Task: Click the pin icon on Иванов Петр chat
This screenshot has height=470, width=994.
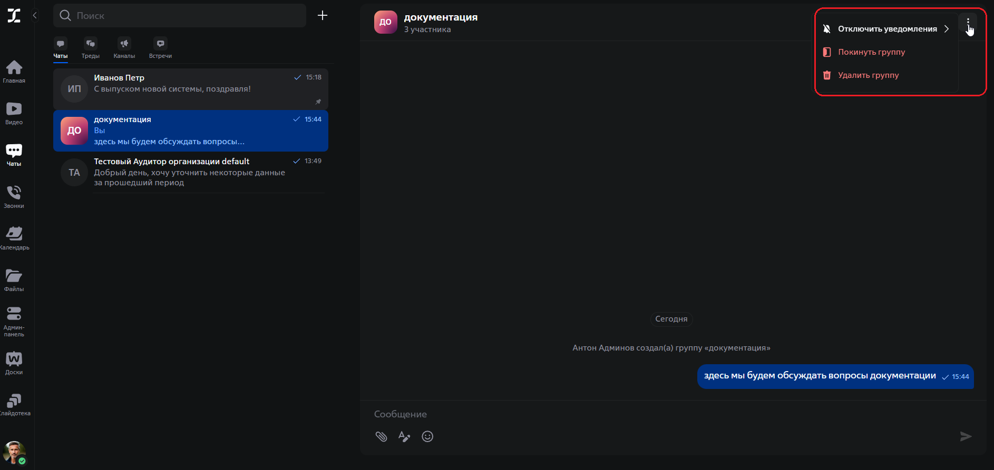Action: click(x=318, y=102)
